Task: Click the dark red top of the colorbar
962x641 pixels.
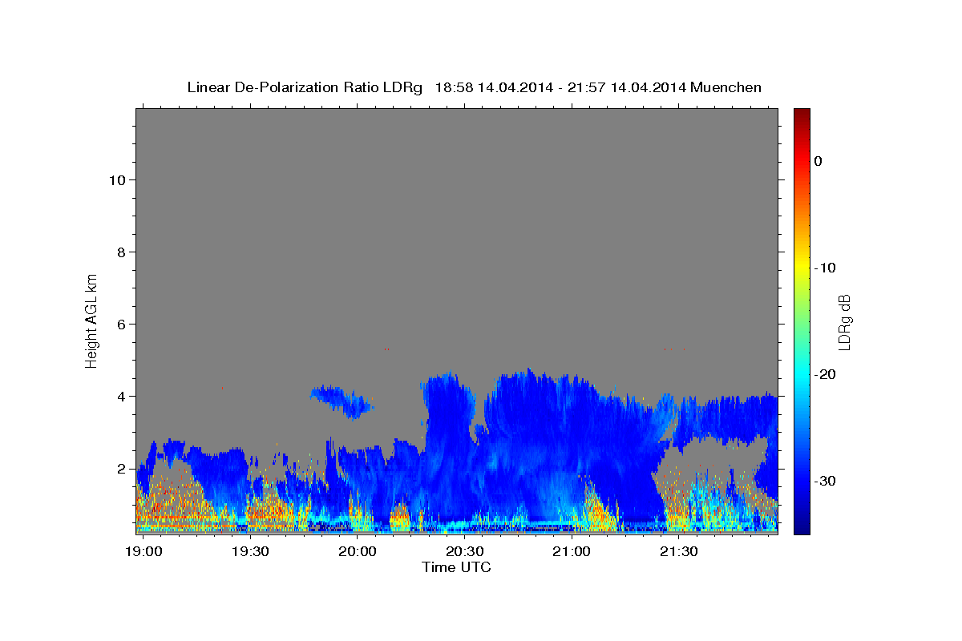Action: [802, 114]
